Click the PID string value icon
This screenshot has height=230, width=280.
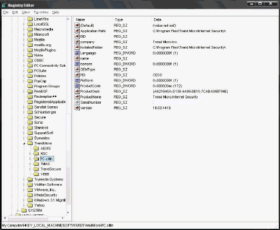[x=77, y=75]
